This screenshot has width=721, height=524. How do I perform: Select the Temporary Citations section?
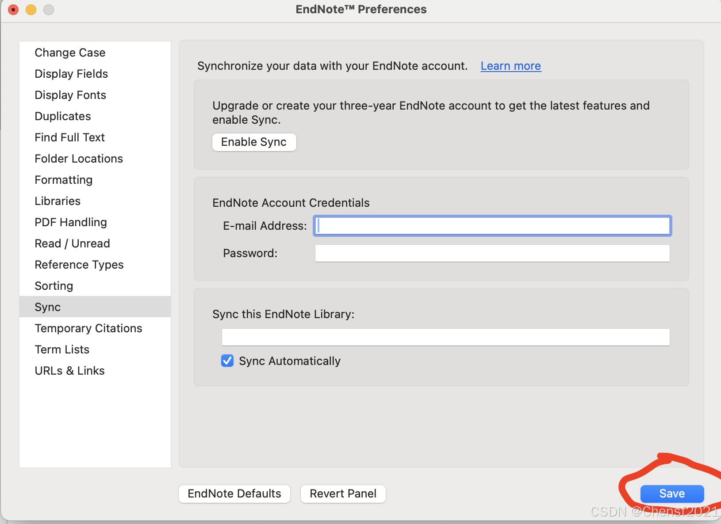[x=88, y=328]
